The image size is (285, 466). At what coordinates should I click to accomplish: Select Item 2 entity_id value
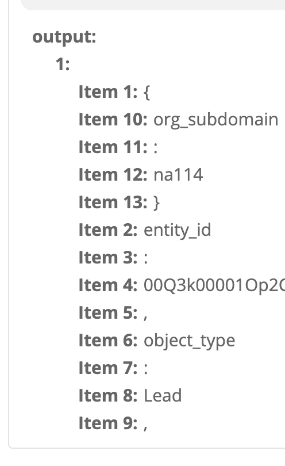coord(177,230)
